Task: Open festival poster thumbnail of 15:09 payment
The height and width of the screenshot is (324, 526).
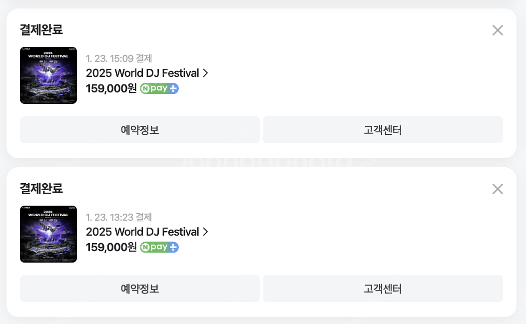Action: click(48, 75)
